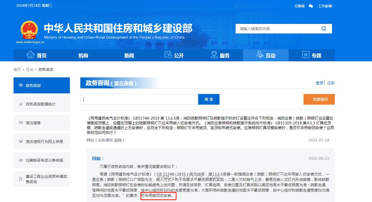Select 政务咨询 in the left sidebar
The width and height of the screenshot is (372, 202).
click(x=42, y=85)
